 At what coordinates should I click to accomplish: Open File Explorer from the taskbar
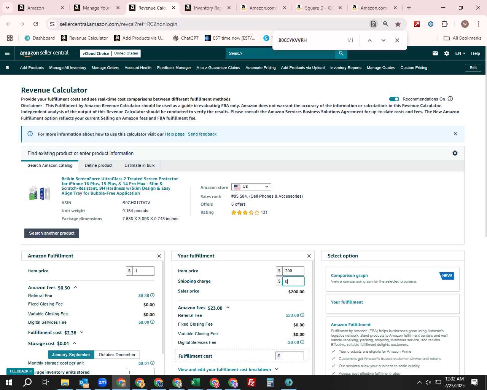click(65, 382)
